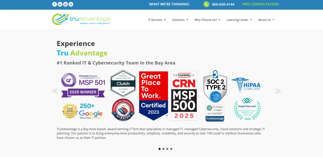Expand the About Us menu
This screenshot has height=157, width=323.
(x=266, y=20)
